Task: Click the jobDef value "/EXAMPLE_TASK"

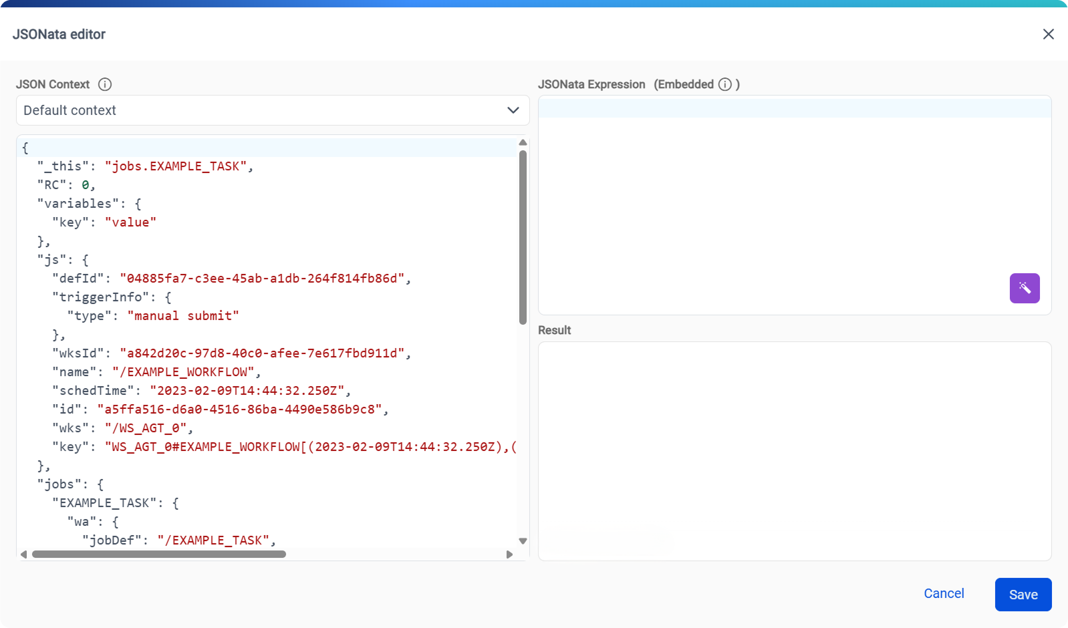Action: click(213, 540)
